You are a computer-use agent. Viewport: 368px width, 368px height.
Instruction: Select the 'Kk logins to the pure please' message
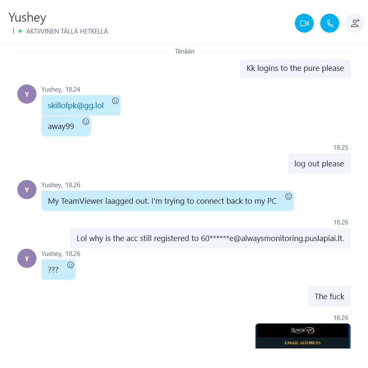(295, 68)
